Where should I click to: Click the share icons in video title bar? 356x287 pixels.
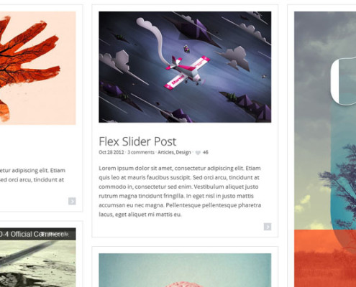(55, 234)
